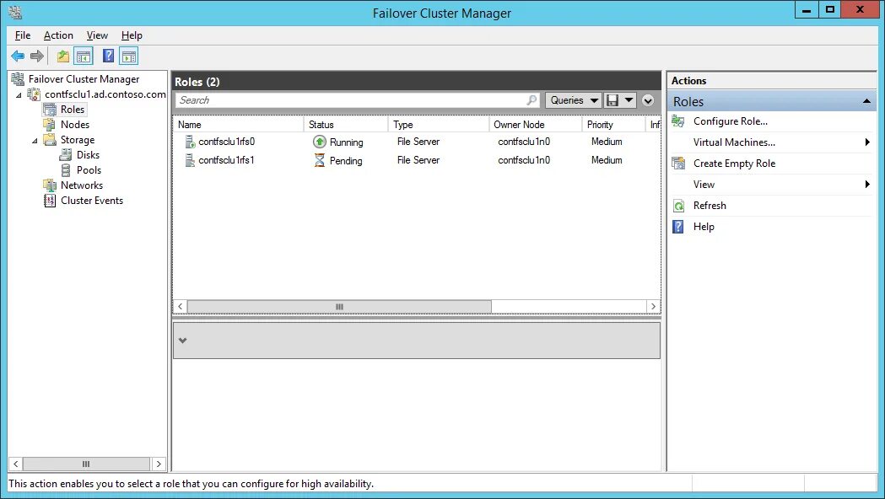
Task: Click the contfsclu1rfs0 role icon
Action: [x=190, y=142]
